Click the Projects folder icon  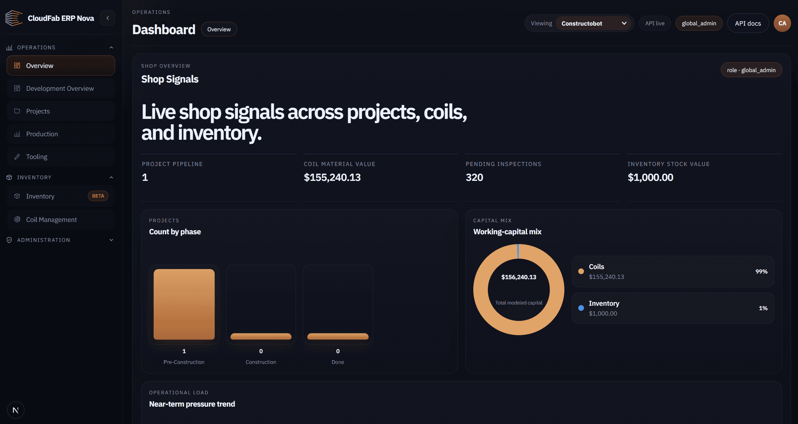[x=17, y=111]
